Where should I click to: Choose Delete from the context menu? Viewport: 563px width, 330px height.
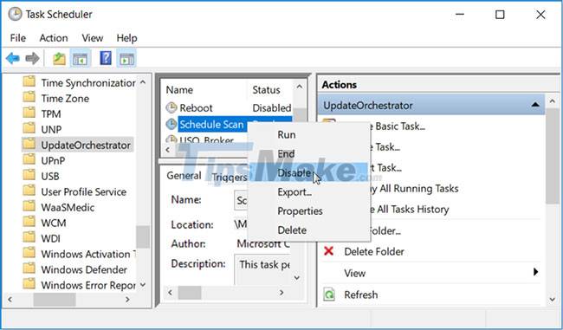click(309, 230)
